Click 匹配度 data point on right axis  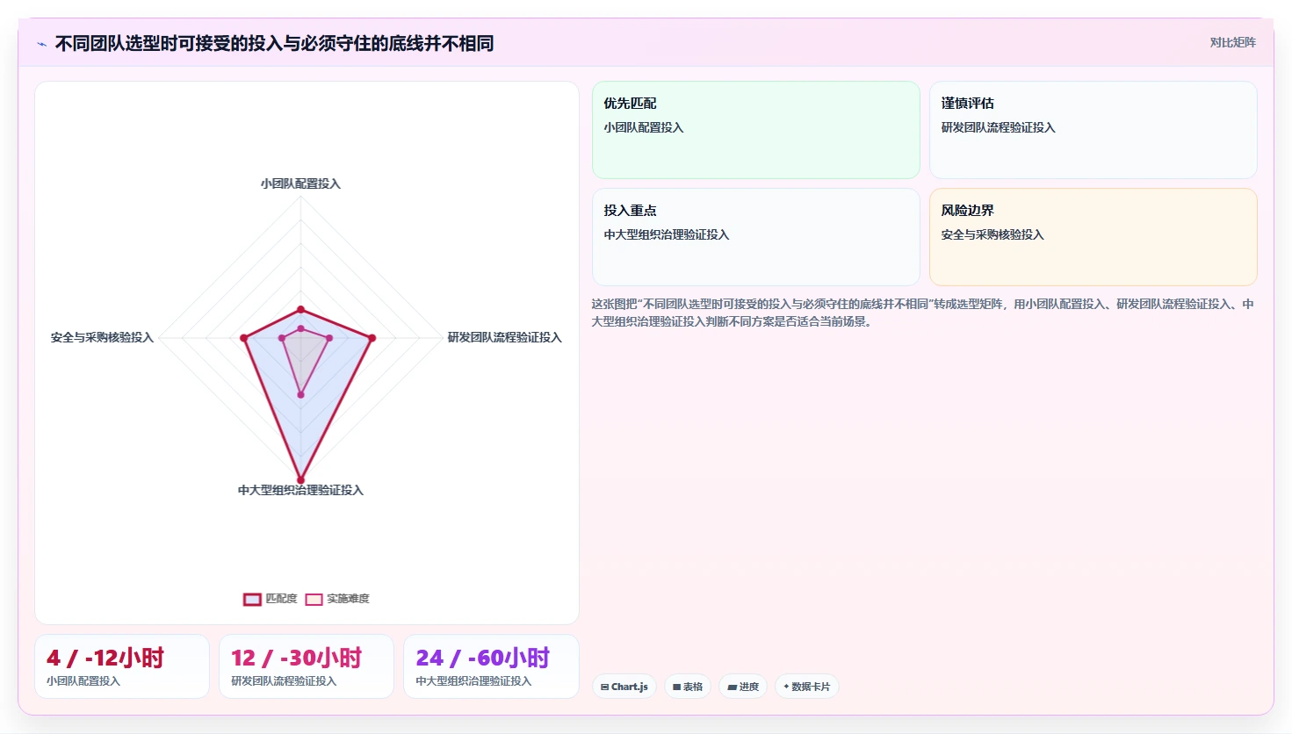tap(372, 338)
